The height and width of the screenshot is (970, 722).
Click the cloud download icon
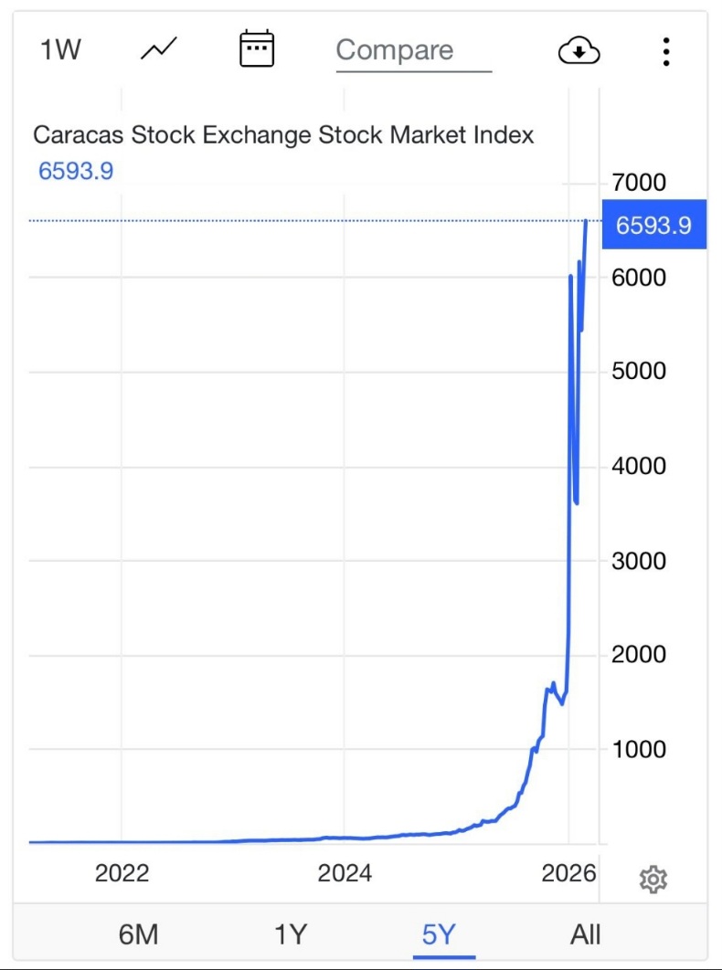579,51
